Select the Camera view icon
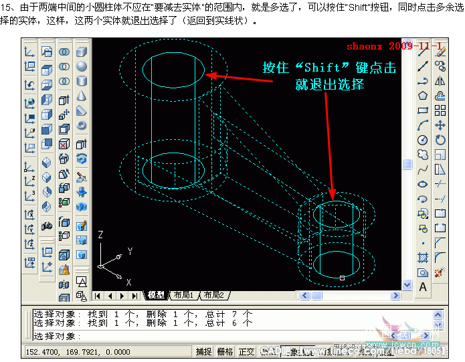This screenshot has height=362, width=465. (47, 225)
